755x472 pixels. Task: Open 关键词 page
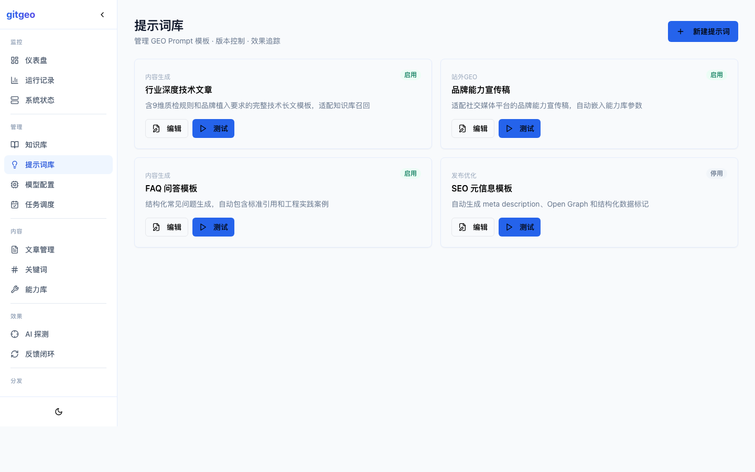coord(58,270)
